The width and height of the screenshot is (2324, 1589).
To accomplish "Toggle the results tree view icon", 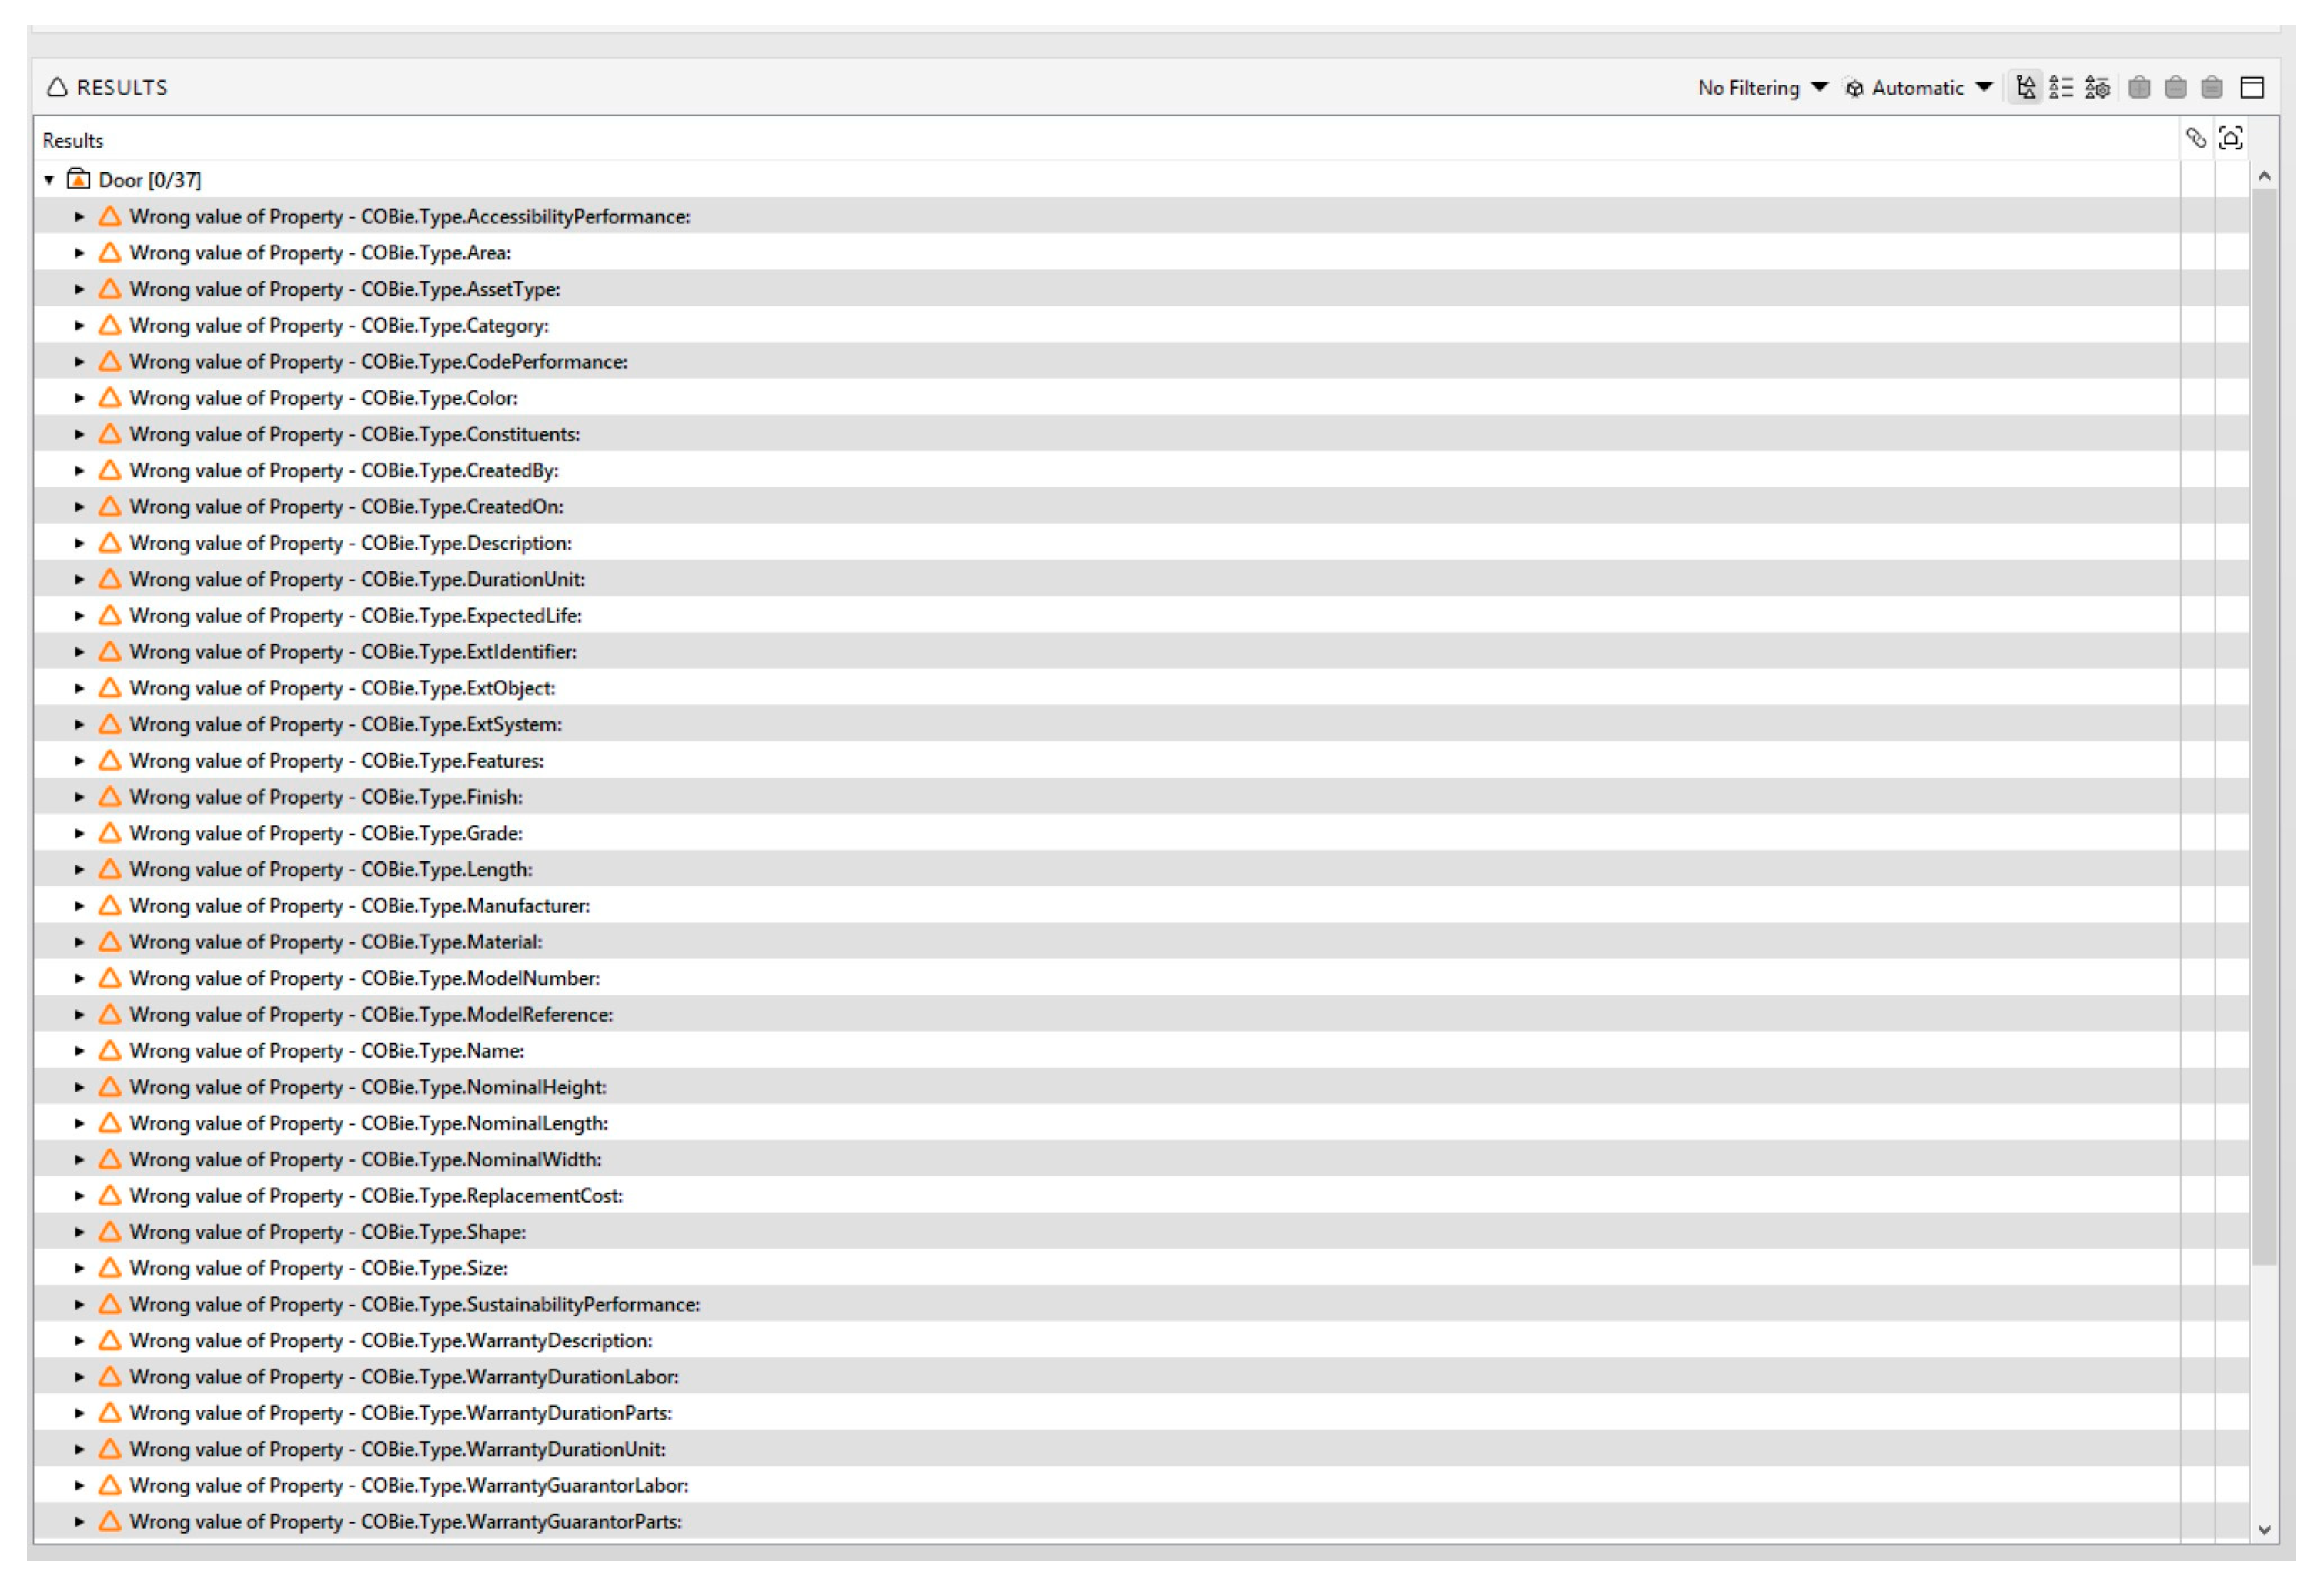I will click(2025, 87).
